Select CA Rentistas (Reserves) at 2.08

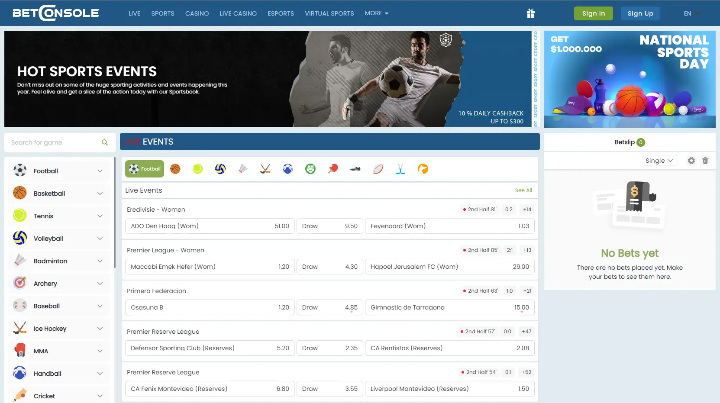point(450,348)
